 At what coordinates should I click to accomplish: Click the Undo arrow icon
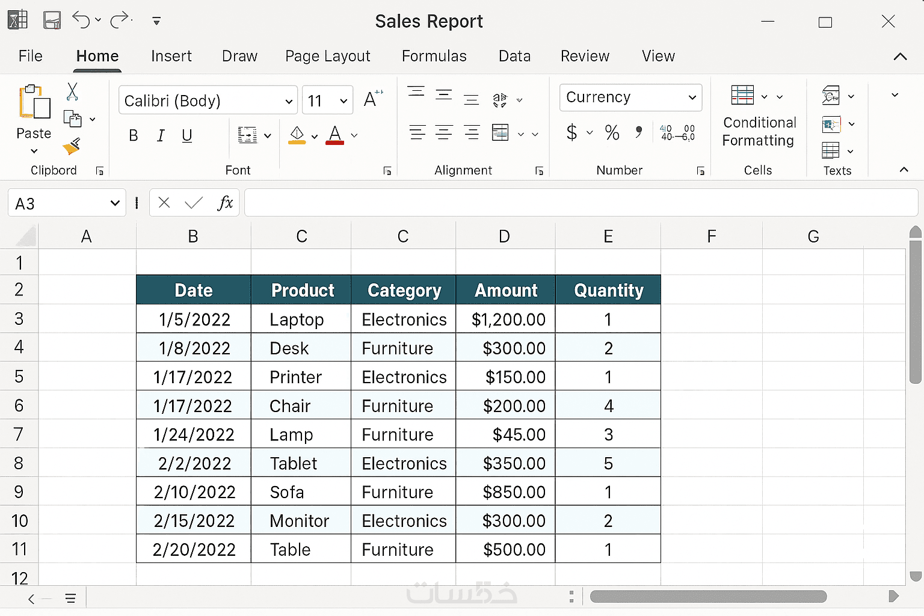[x=81, y=20]
